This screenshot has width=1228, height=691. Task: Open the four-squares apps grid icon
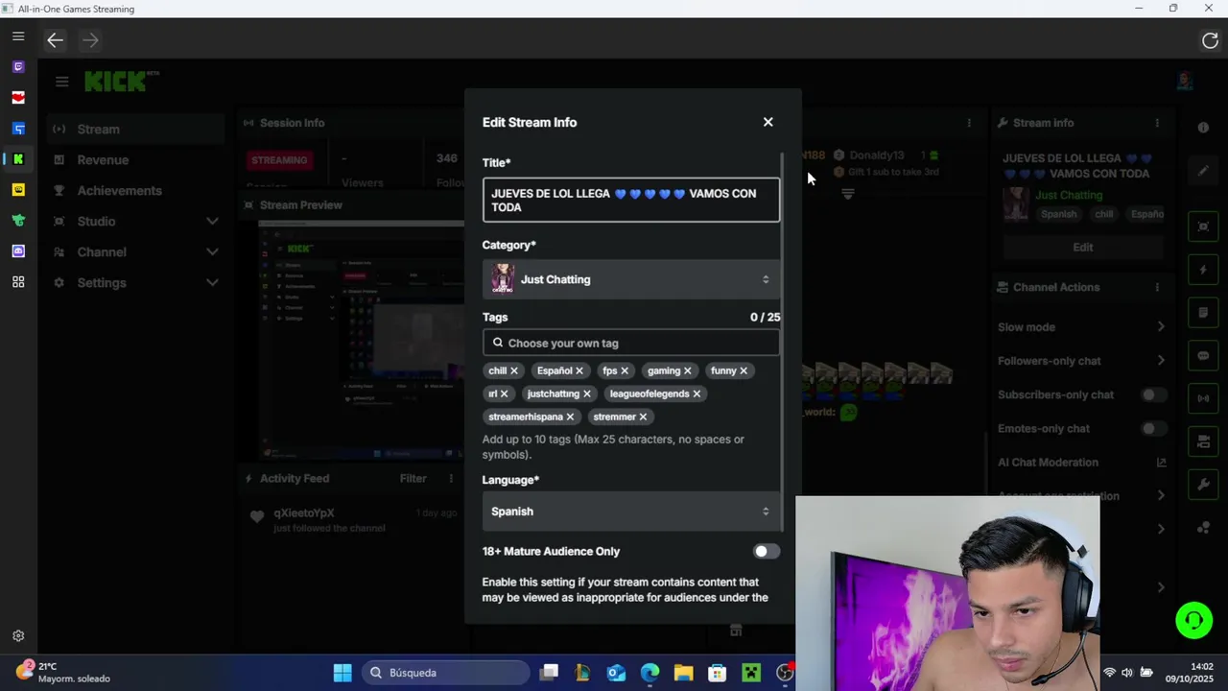click(18, 282)
